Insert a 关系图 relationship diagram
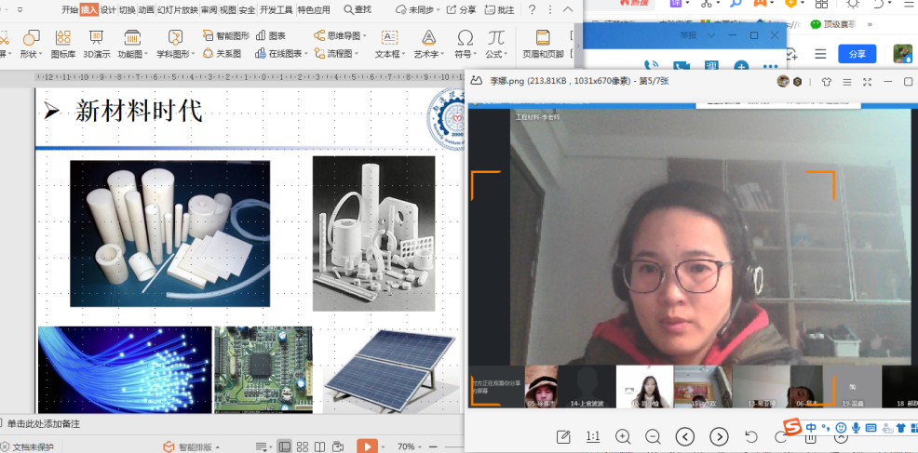 click(x=222, y=53)
